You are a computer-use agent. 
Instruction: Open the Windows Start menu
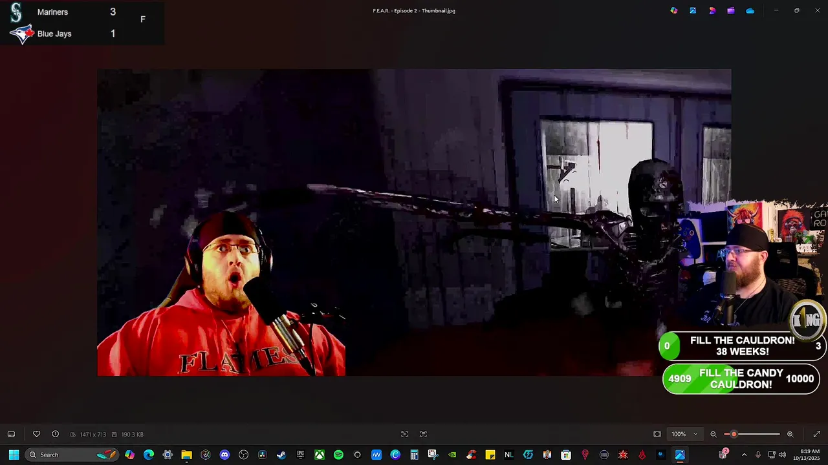pyautogui.click(x=14, y=455)
